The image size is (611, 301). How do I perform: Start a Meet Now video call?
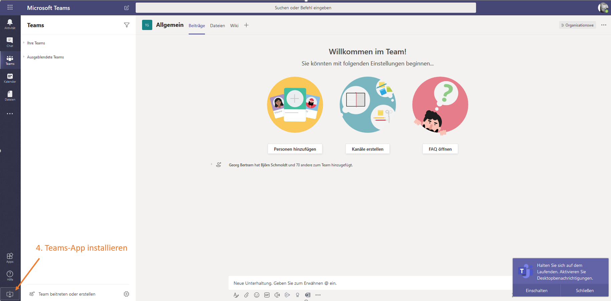pyautogui.click(x=277, y=295)
